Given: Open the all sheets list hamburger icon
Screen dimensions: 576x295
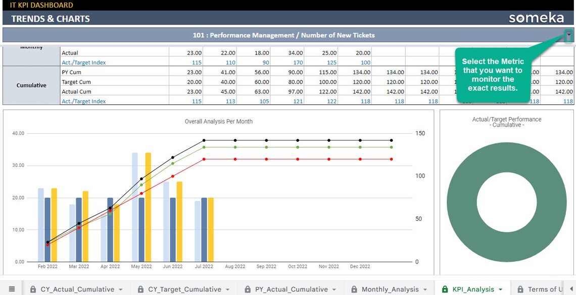Looking at the screenshot, I should point(12,289).
